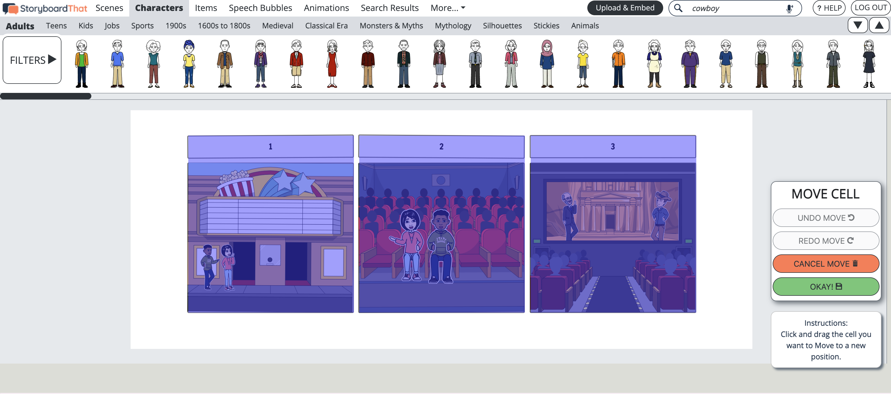Click CANCEL MOVE to abort operation
891x394 pixels.
[x=826, y=263]
